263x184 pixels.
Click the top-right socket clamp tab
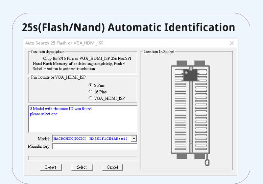[200, 63]
